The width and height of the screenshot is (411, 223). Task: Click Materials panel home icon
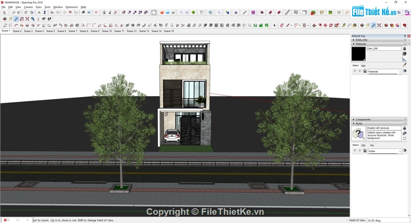click(x=365, y=71)
